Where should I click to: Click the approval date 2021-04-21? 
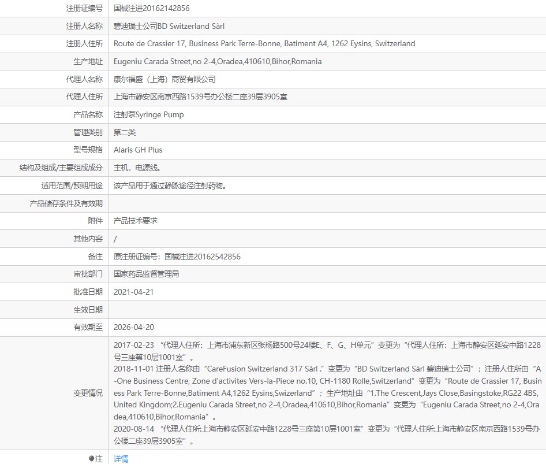coord(133,292)
